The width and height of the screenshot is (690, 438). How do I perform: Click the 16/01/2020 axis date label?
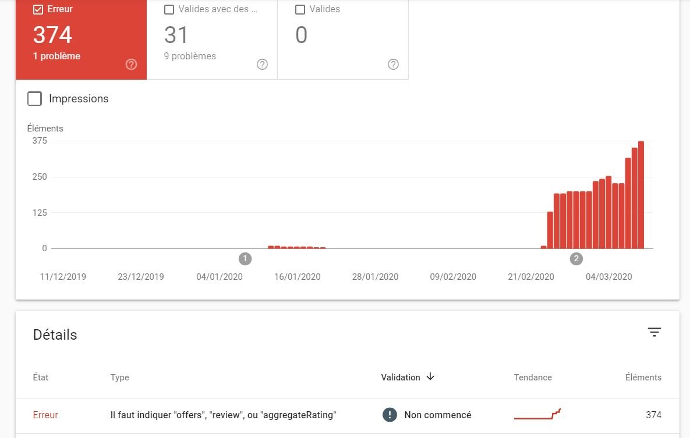coord(297,277)
